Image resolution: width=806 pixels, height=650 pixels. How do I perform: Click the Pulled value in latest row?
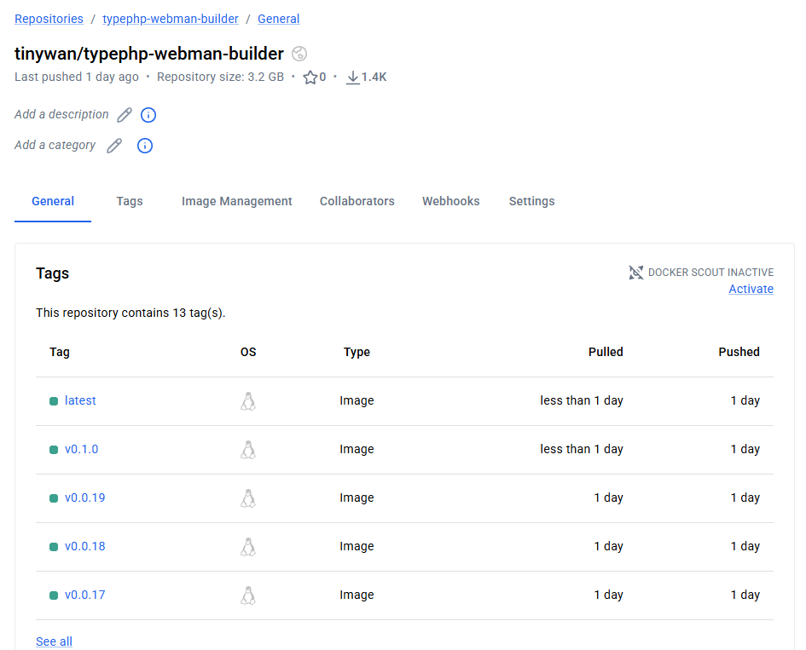coord(582,400)
